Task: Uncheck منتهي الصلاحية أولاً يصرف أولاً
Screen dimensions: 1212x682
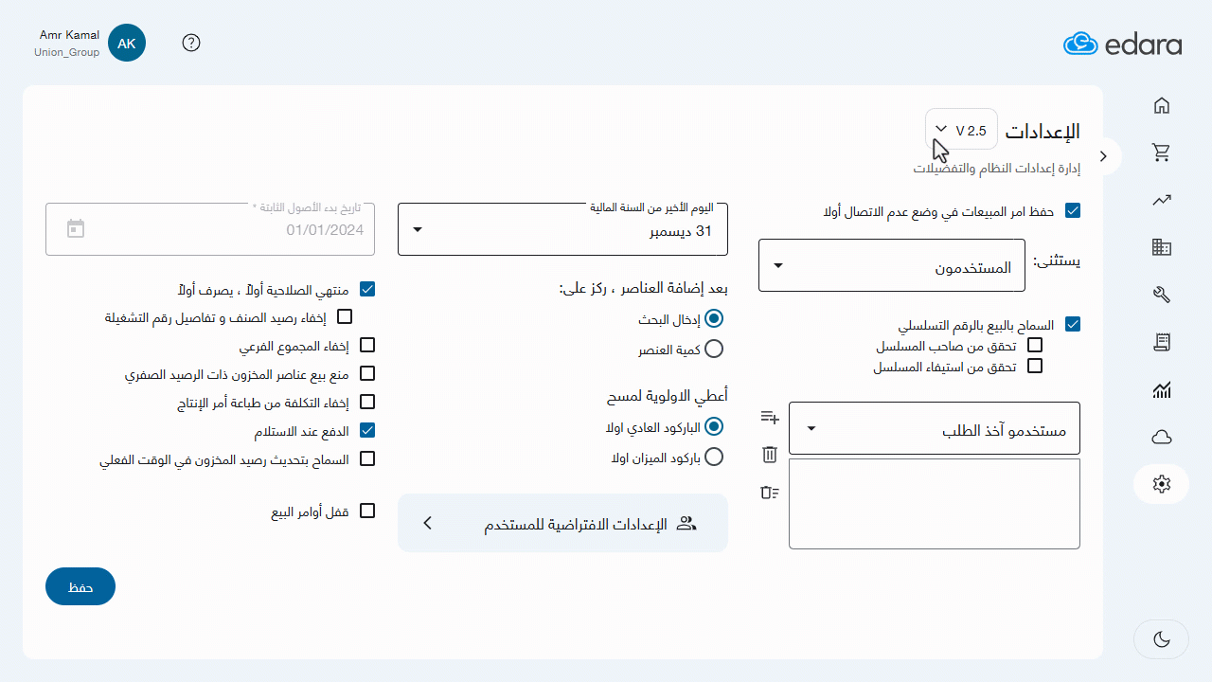Action: pyautogui.click(x=367, y=289)
